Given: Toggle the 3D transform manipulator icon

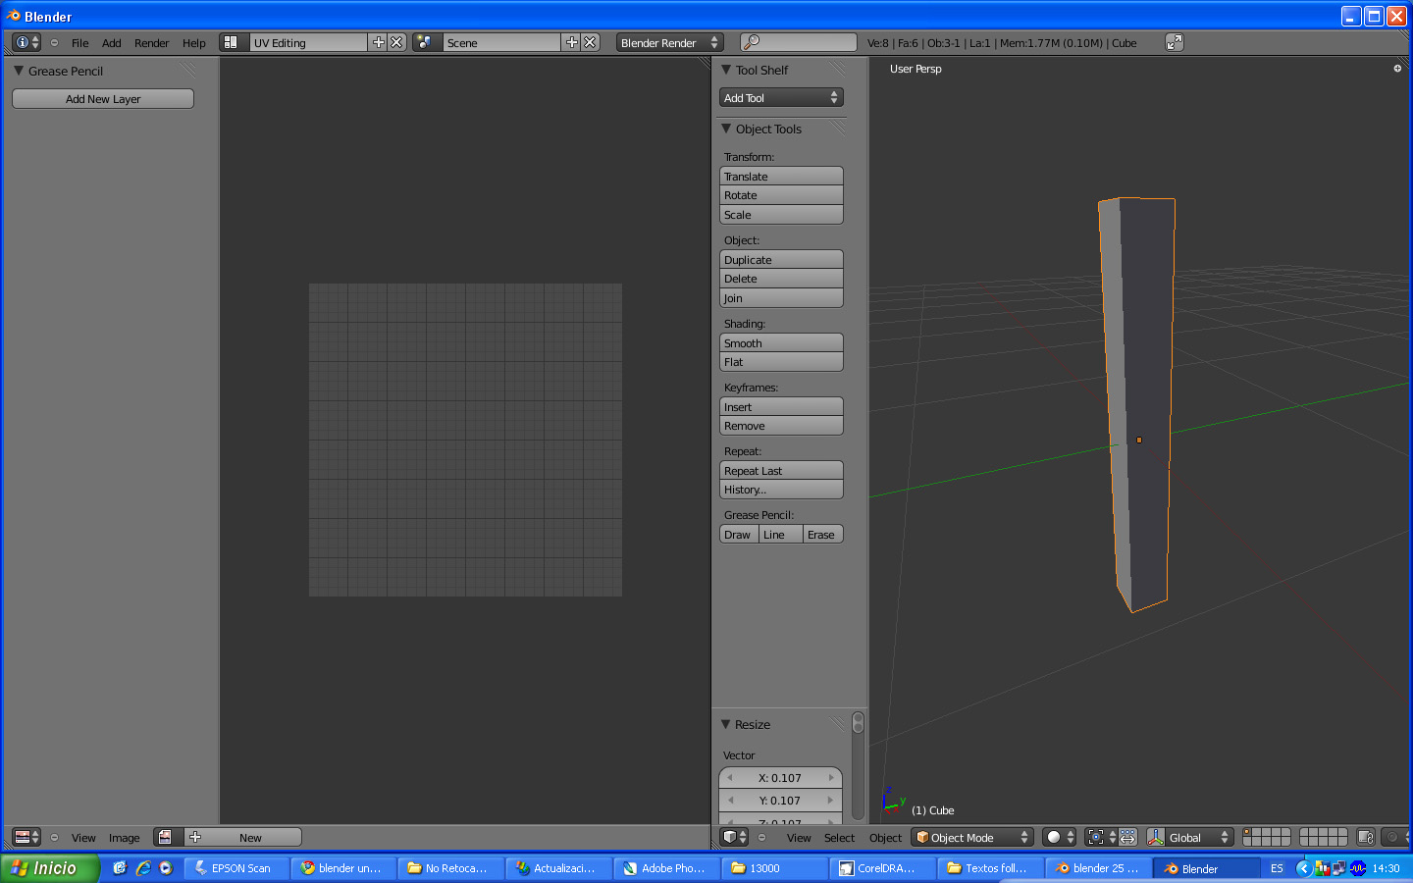Looking at the screenshot, I should (x=1156, y=837).
